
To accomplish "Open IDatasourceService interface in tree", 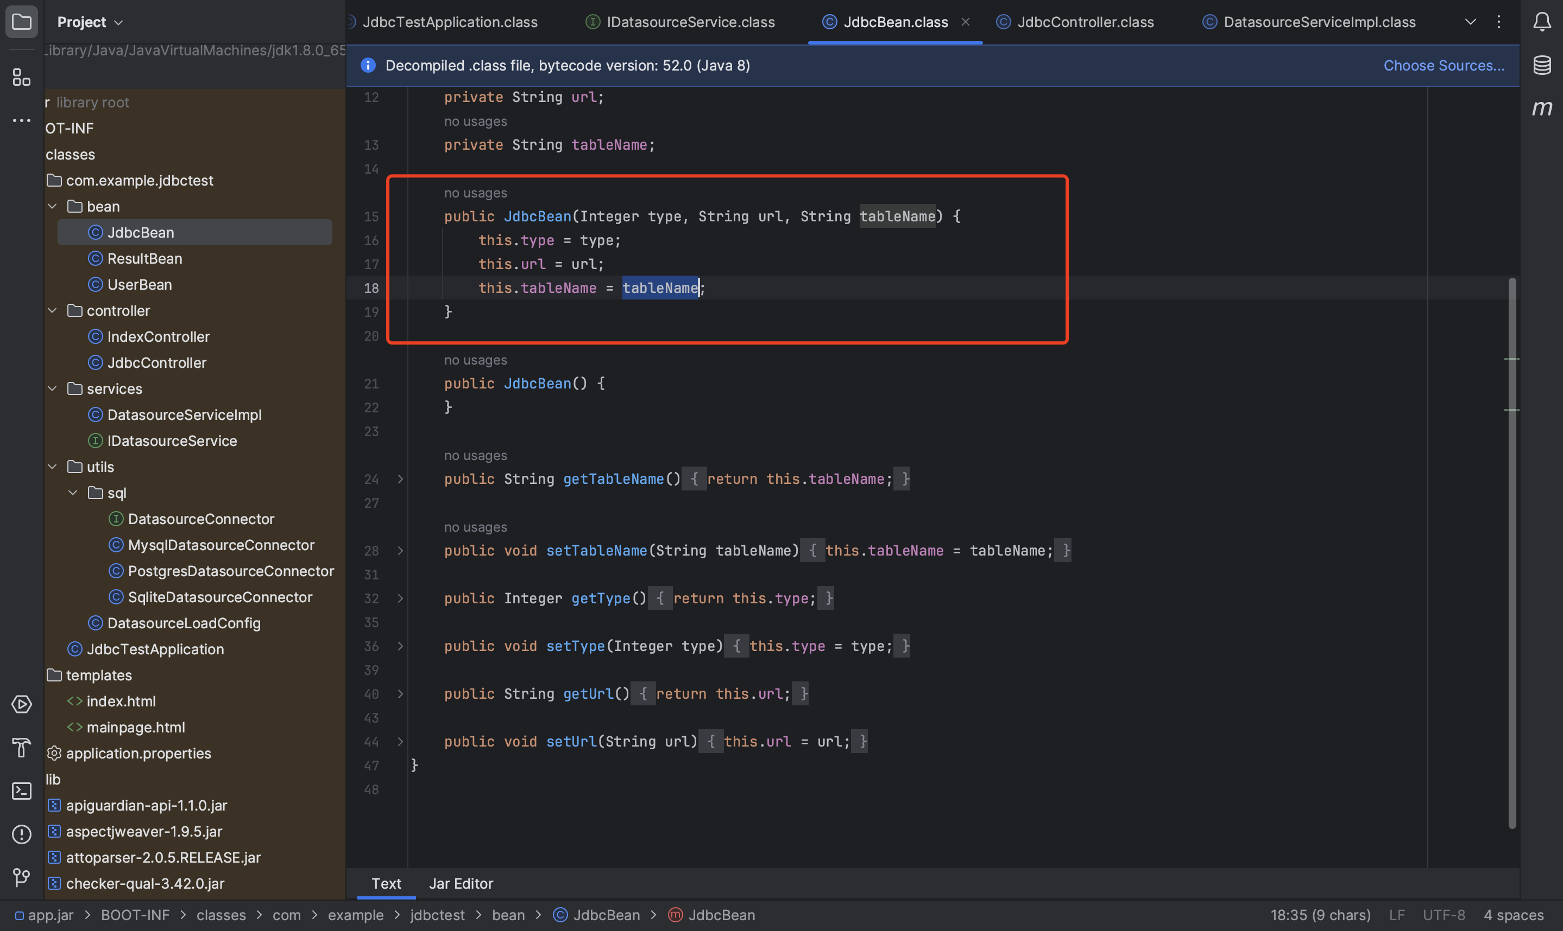I will pyautogui.click(x=172, y=441).
